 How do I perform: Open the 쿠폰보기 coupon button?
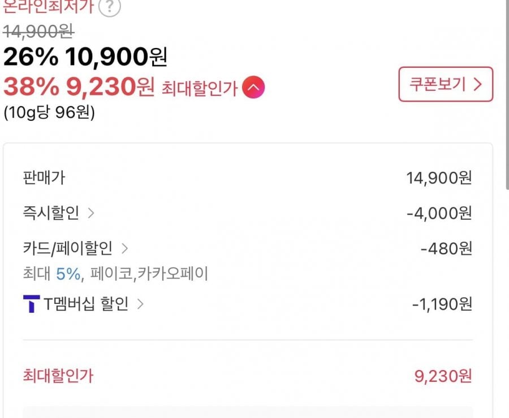tap(446, 84)
